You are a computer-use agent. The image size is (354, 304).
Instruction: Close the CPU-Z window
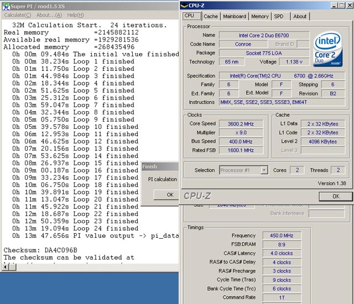[x=350, y=6]
